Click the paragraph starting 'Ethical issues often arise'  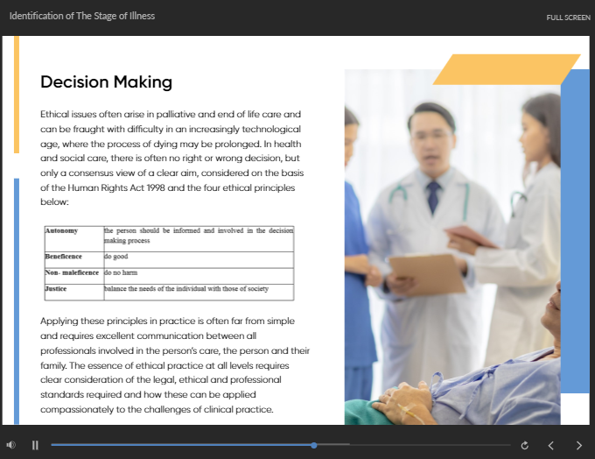click(171, 158)
